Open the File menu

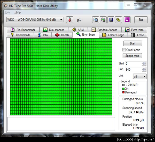click(x=7, y=12)
